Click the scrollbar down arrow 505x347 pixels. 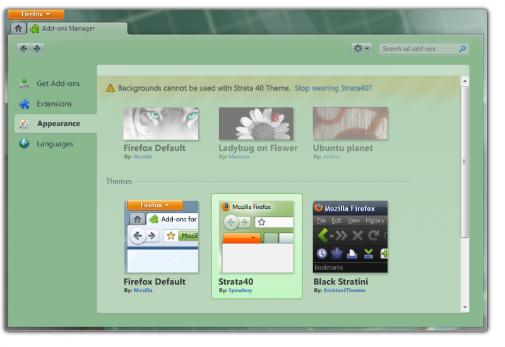point(465,307)
